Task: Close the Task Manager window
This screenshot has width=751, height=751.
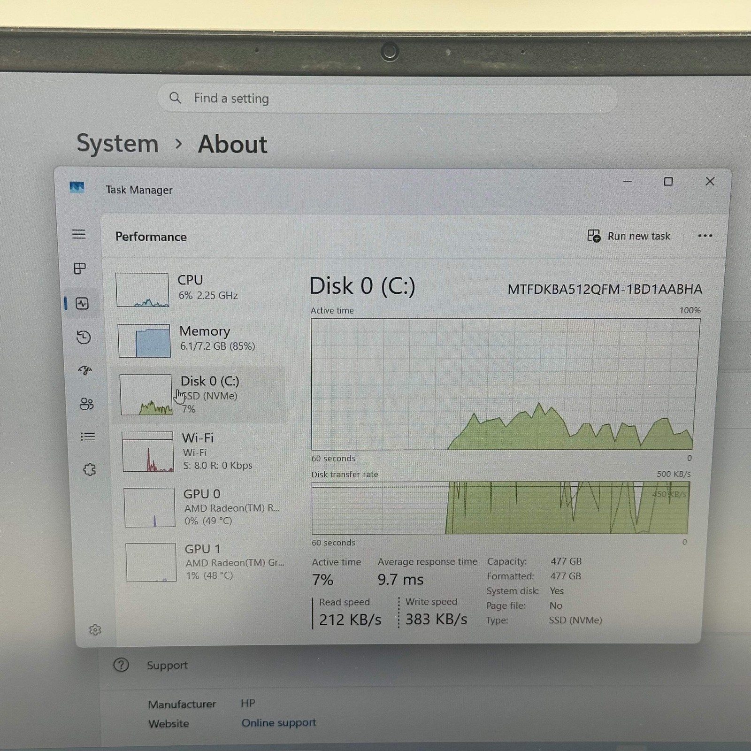Action: 710,181
